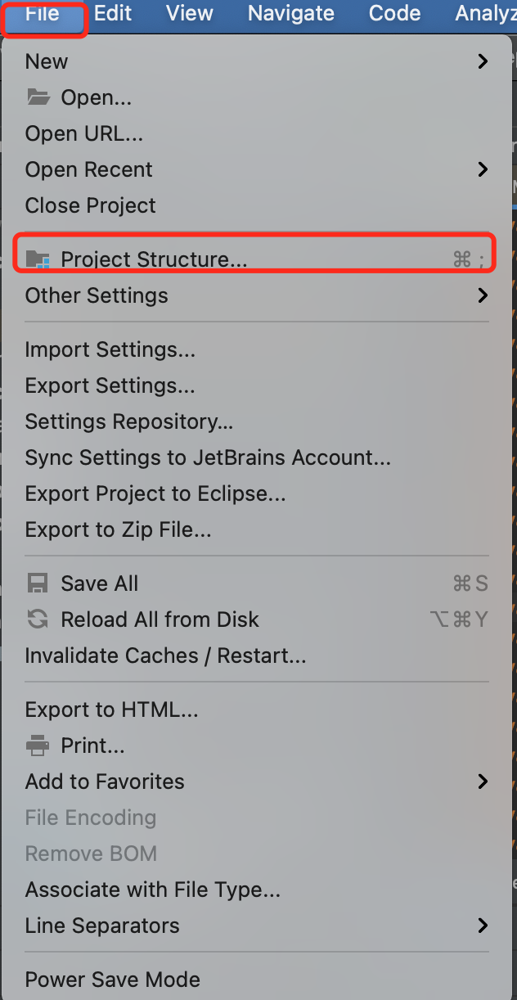Choose Close Project
Image resolution: width=517 pixels, height=1000 pixels.
tap(90, 205)
